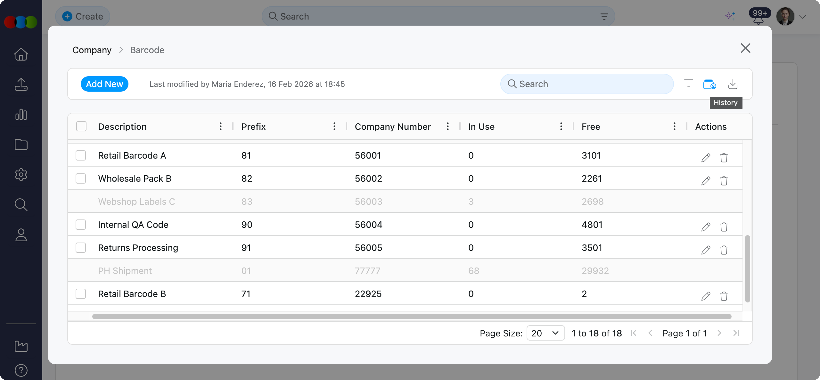Click the Add New button

pos(104,84)
